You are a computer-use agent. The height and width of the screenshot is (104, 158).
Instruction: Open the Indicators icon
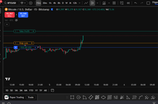click(104, 3)
